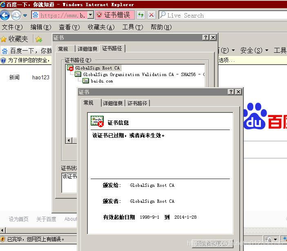Switch to 证书路径 tab in front certificate dialog

click(x=137, y=103)
